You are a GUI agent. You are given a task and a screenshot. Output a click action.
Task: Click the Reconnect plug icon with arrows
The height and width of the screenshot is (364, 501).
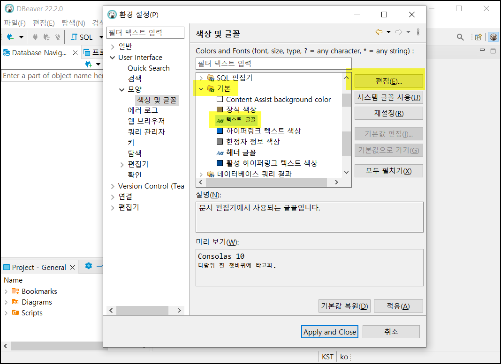(x=46, y=37)
